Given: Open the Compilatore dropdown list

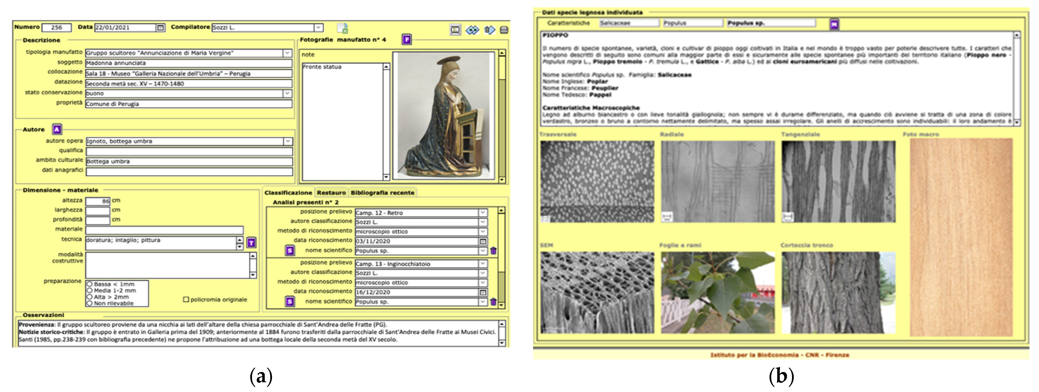Looking at the screenshot, I should click(x=318, y=27).
